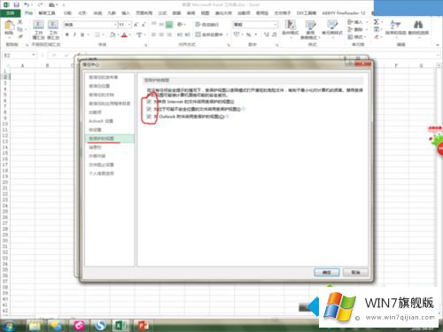Select the highlighted Protected View sidebar item
Image resolution: width=443 pixels, height=332 pixels.
click(x=110, y=138)
